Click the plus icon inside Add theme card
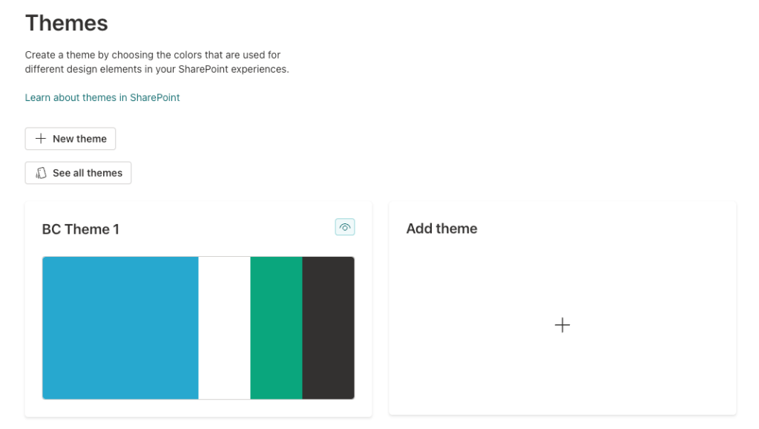This screenshot has height=429, width=759. tap(562, 325)
